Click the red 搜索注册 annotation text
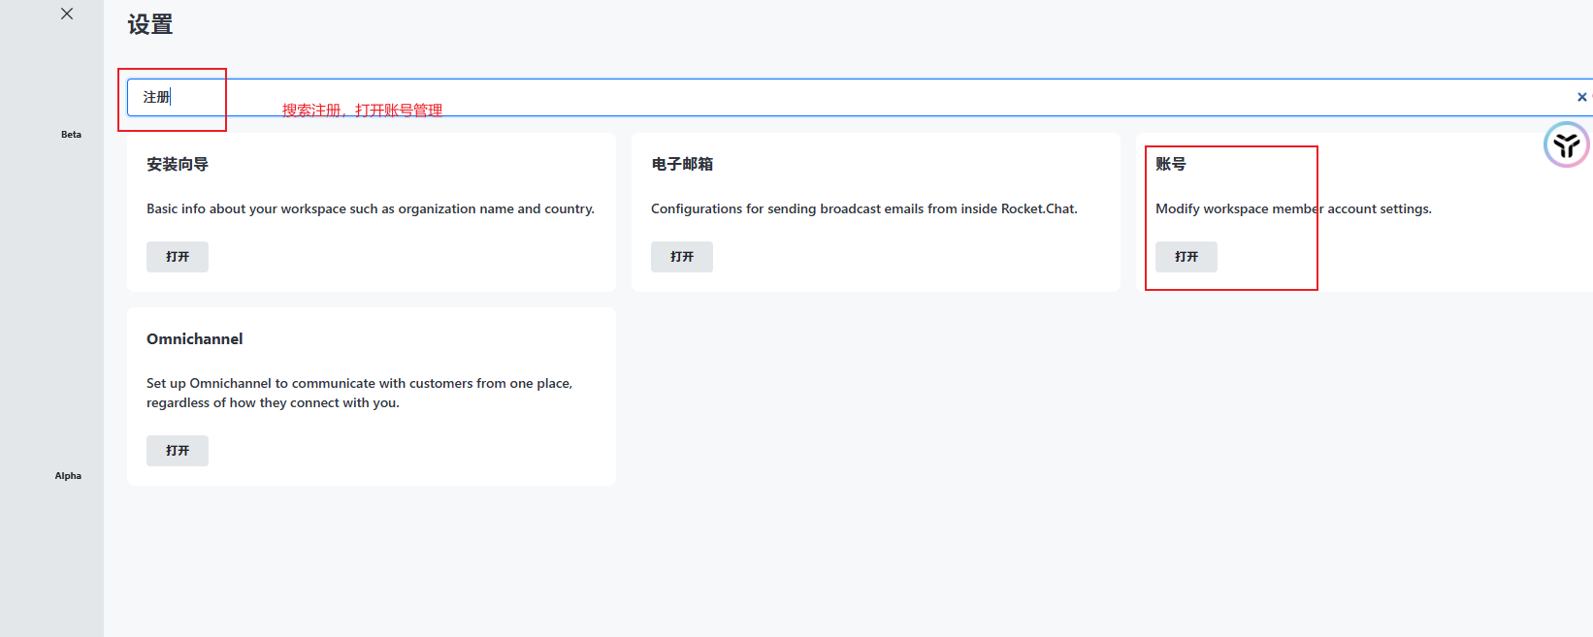This screenshot has height=637, width=1593. click(362, 111)
